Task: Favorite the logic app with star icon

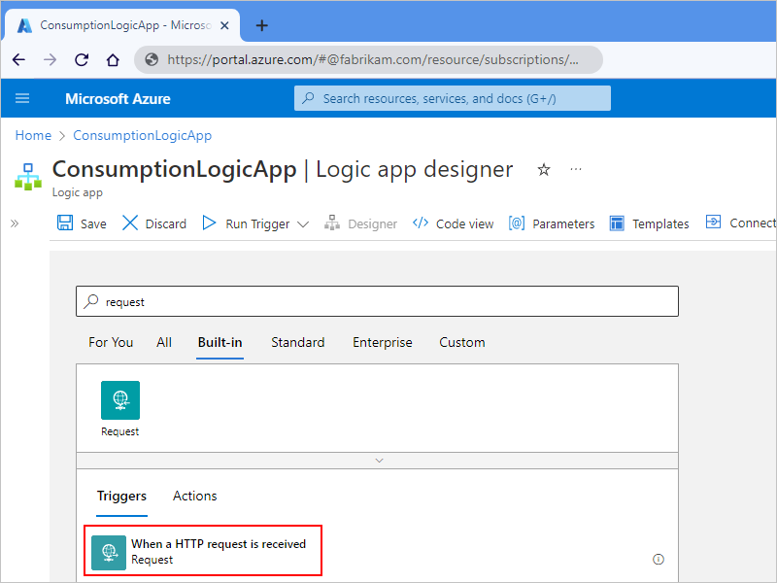Action: [544, 170]
